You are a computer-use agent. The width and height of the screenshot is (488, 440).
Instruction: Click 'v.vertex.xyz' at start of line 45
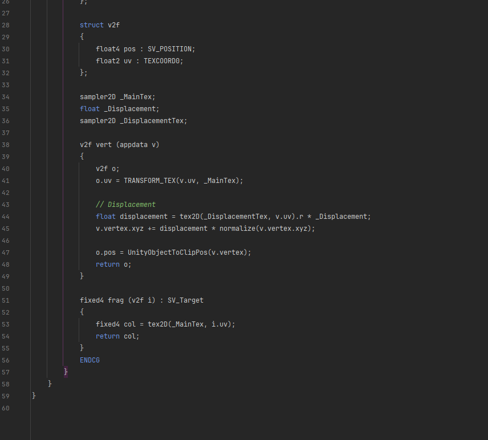point(120,229)
